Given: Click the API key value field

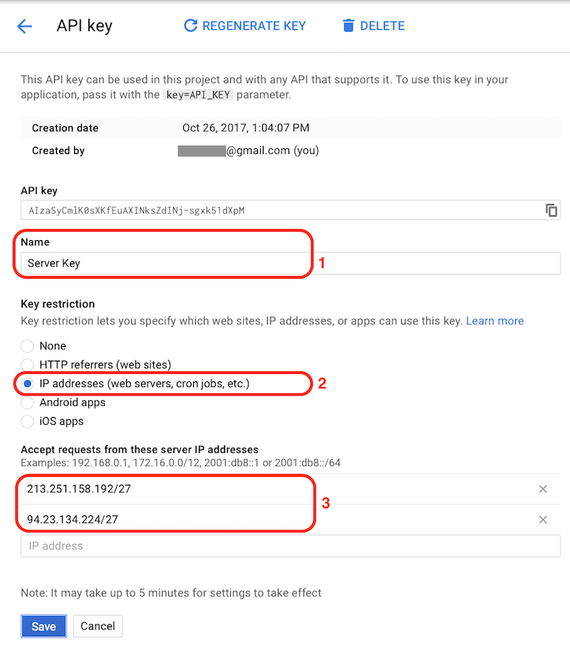Looking at the screenshot, I should [x=278, y=210].
